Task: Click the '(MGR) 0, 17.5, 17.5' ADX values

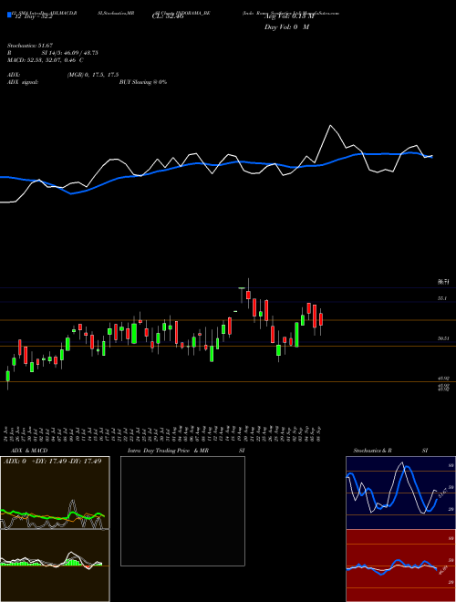Action: pos(92,75)
